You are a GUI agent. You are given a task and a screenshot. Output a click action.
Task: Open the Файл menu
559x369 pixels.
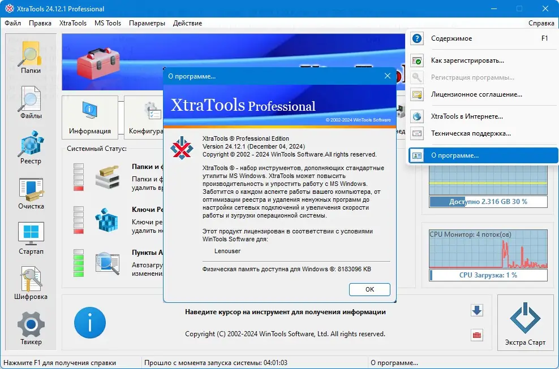click(13, 23)
